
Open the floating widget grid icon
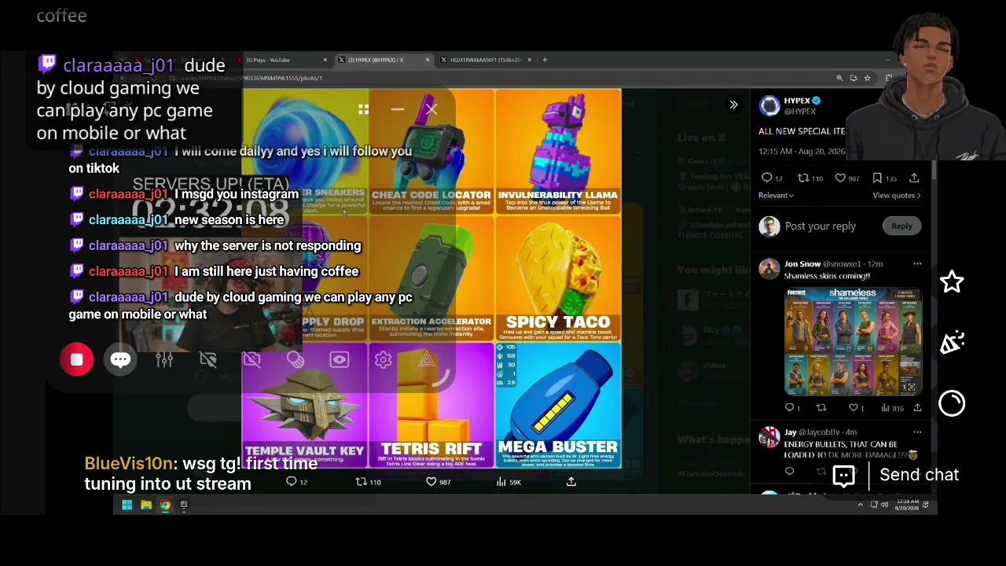click(363, 110)
